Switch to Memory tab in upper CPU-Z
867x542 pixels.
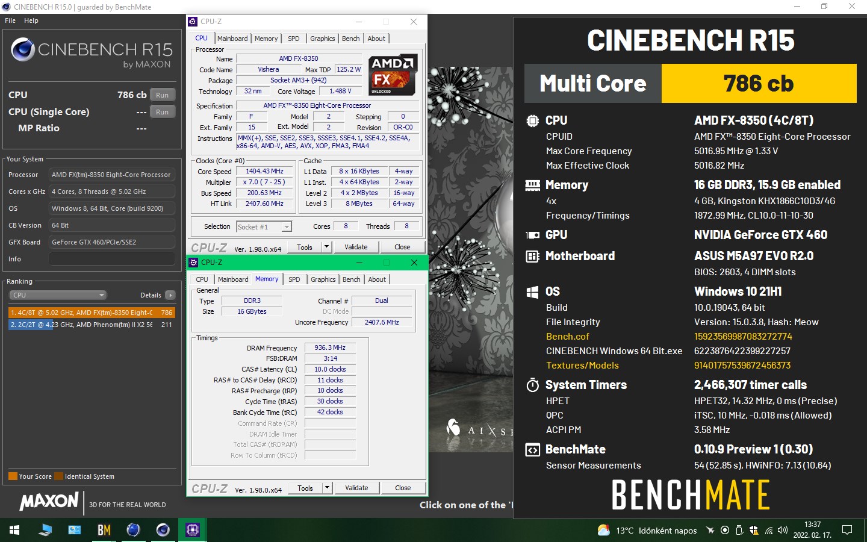(x=266, y=39)
